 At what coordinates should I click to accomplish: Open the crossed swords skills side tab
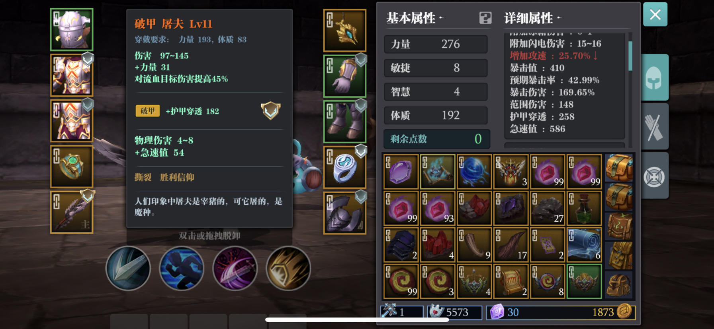(x=655, y=127)
